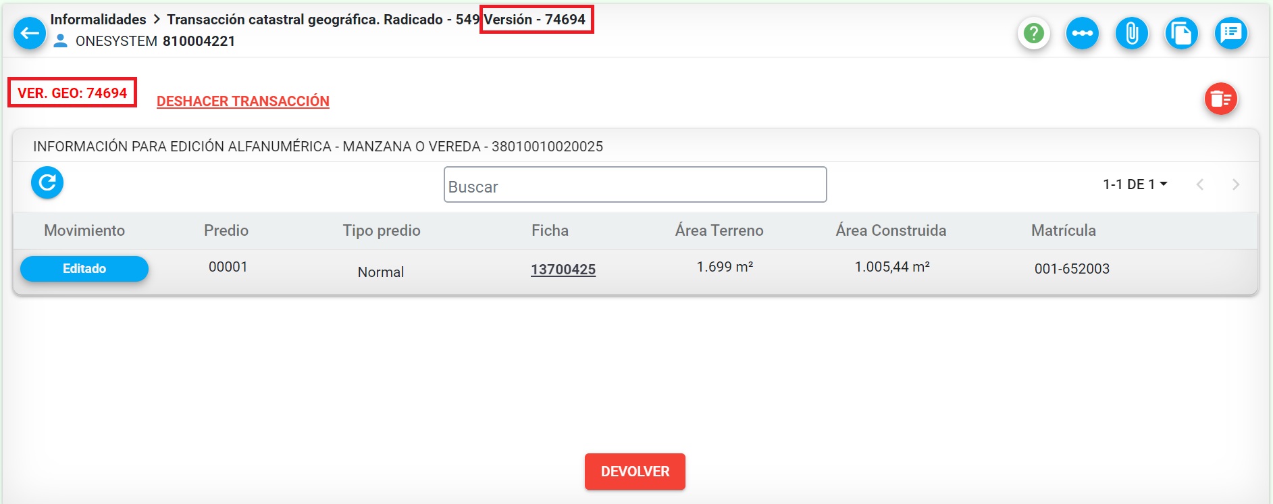The height and width of the screenshot is (504, 1273).
Task: Click the Área Terreno column header
Action: 719,230
